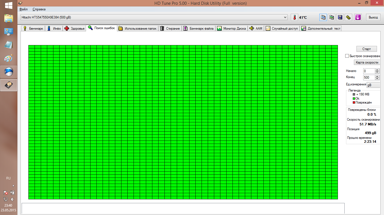Click the power plug tray icon
384x215 pixels.
tap(12, 193)
